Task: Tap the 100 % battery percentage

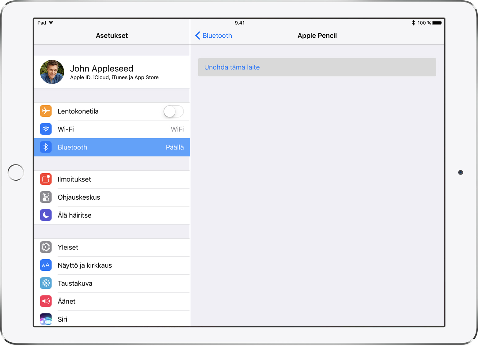Action: pyautogui.click(x=424, y=23)
